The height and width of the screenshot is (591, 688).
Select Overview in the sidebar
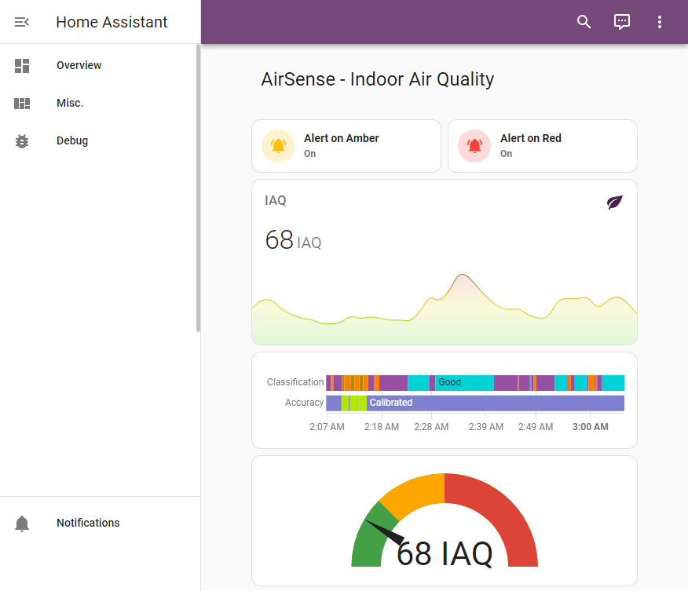point(79,65)
